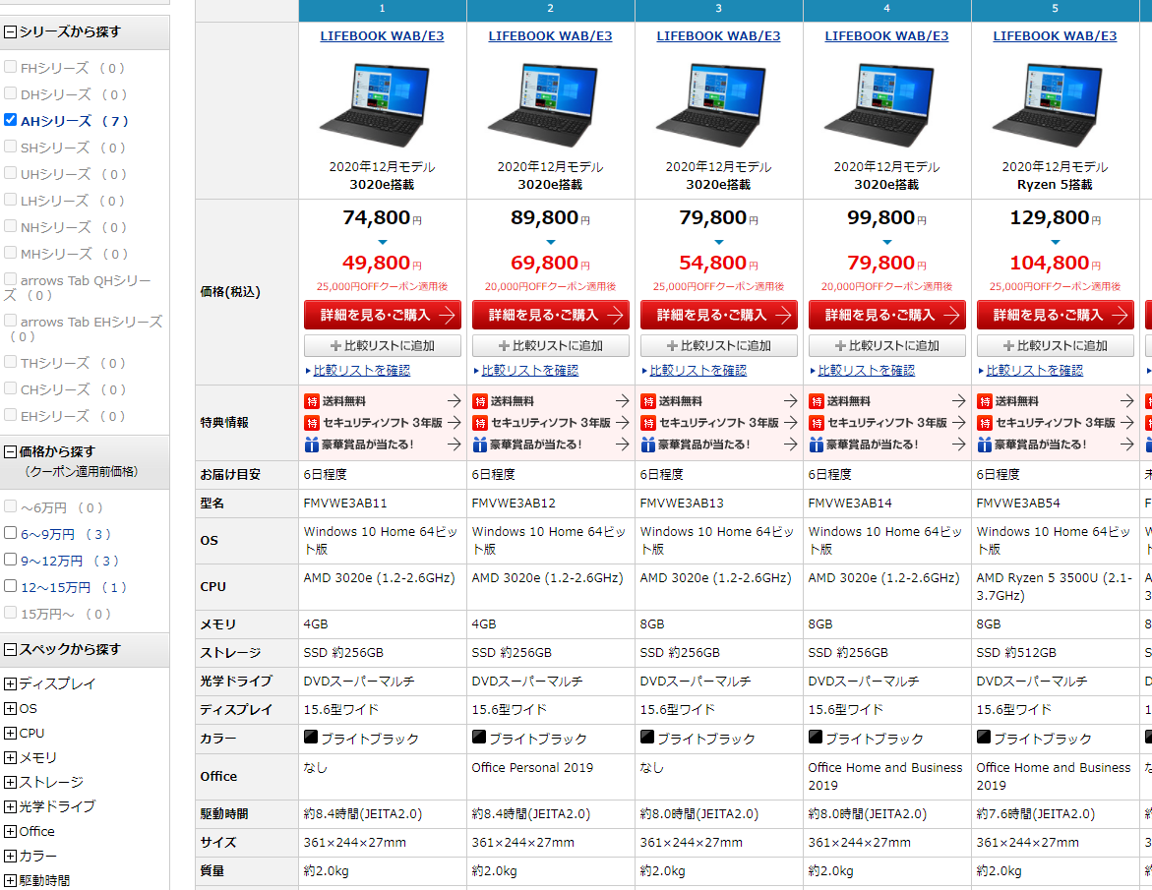The height and width of the screenshot is (890, 1152).
Task: Click 詳細を見る・ご購入 for the 79,800円 model
Action: point(887,315)
